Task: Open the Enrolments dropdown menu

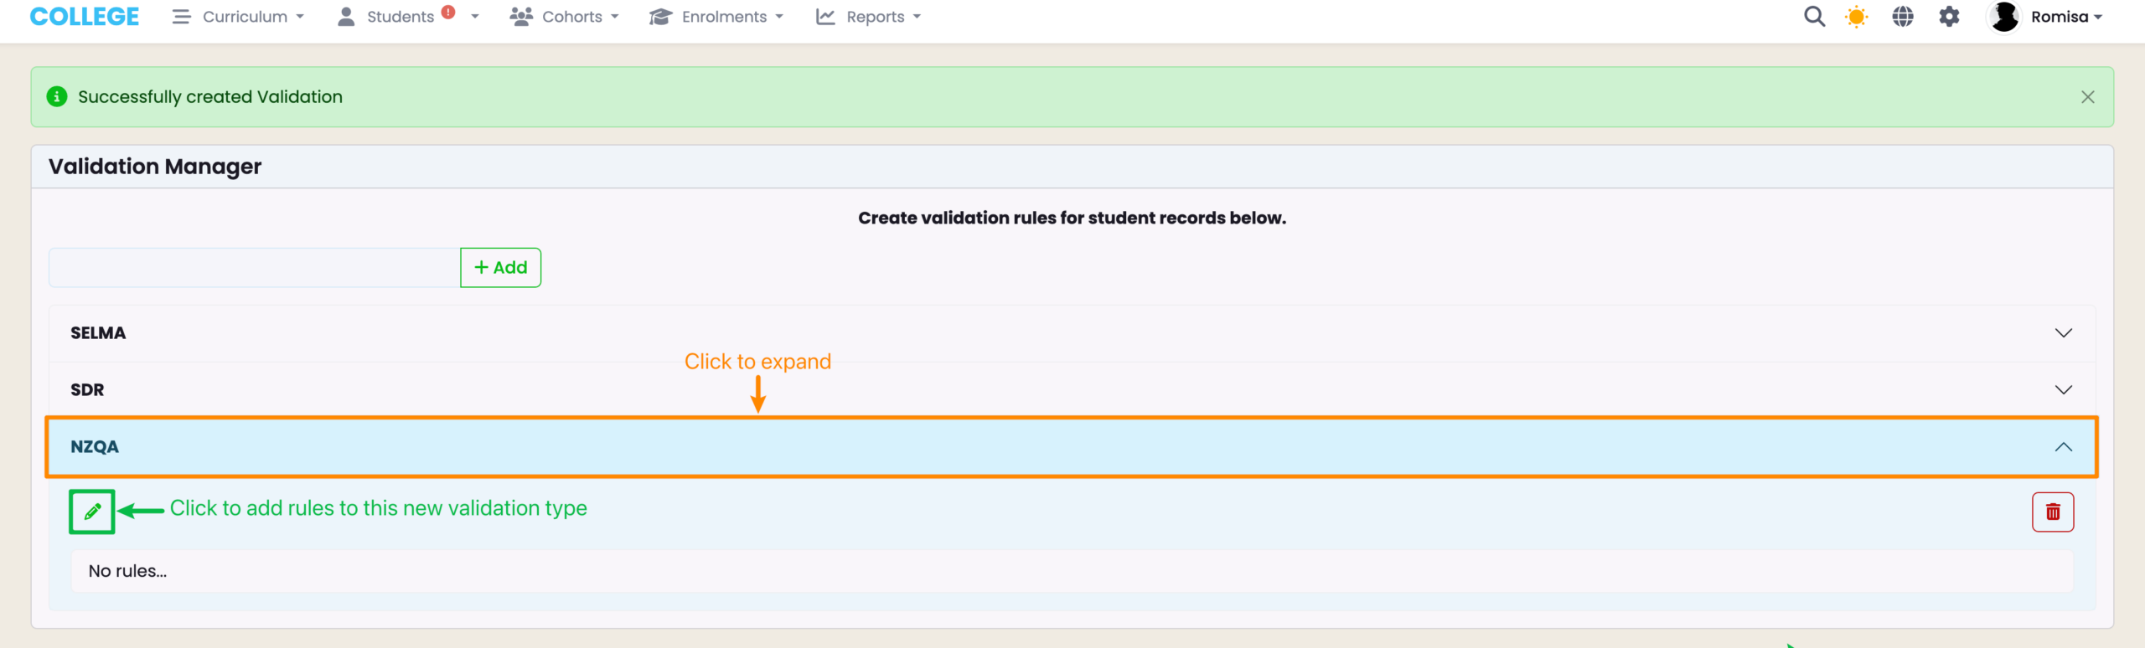Action: pyautogui.click(x=716, y=17)
